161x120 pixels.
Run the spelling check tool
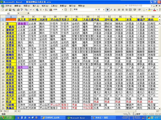pyautogui.click(x=22, y=10)
